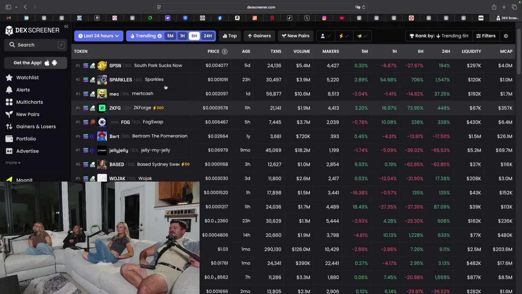Image resolution: width=522 pixels, height=294 pixels.
Task: Select the 24H trending timeframe
Action: point(208,36)
